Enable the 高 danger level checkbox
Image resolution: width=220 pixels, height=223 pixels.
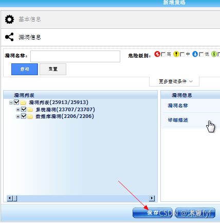click(163, 55)
